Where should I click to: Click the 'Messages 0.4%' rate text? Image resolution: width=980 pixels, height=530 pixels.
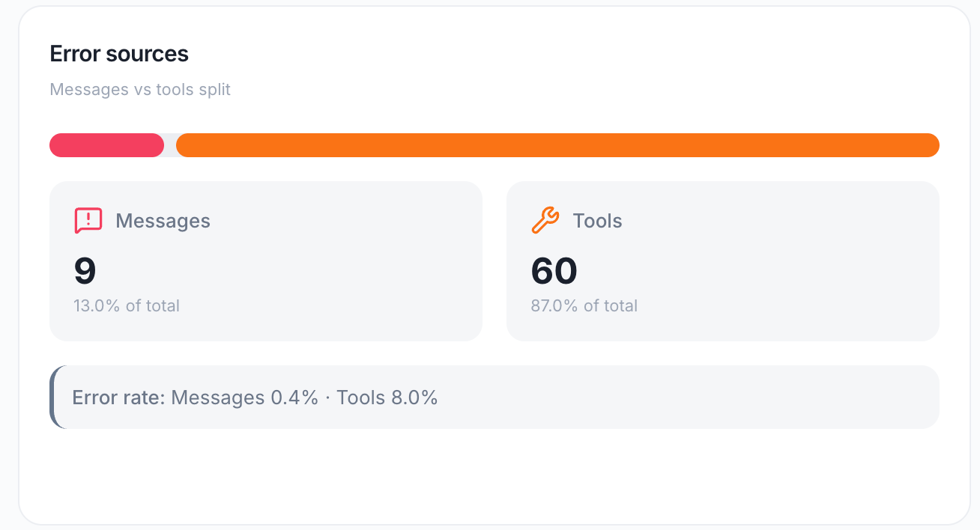(x=245, y=397)
